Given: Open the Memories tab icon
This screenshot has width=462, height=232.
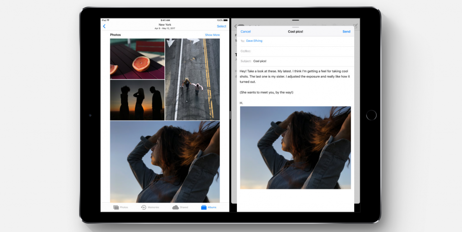Looking at the screenshot, I should point(143,207).
